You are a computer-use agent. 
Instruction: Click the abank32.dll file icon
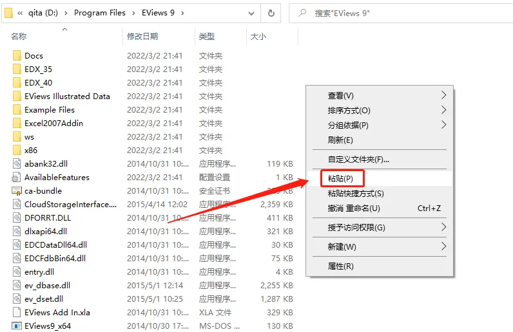[x=17, y=163]
